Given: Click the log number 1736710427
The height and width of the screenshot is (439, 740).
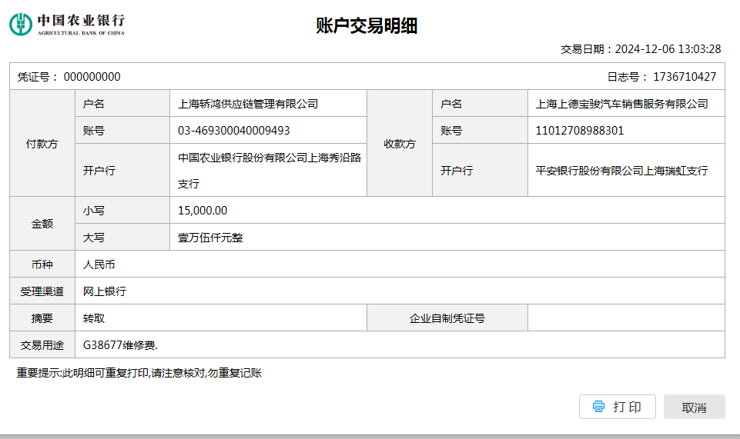Looking at the screenshot, I should pos(684,77).
